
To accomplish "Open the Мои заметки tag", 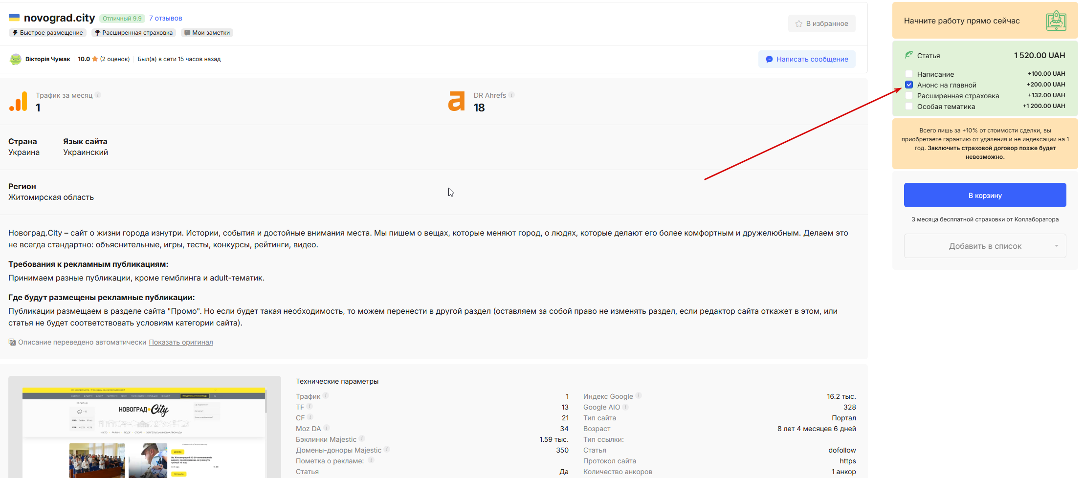I will coord(207,33).
